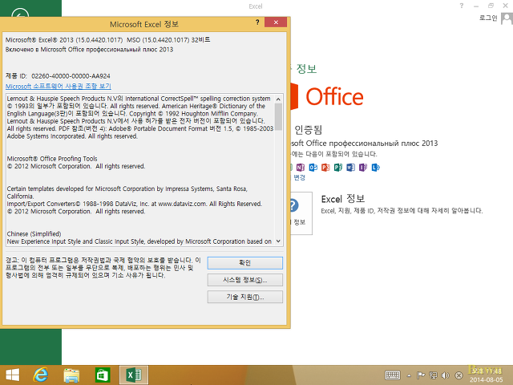Image resolution: width=513 pixels, height=385 pixels.
Task: Click the 시스템 정보(S)... button
Action: [x=245, y=280]
